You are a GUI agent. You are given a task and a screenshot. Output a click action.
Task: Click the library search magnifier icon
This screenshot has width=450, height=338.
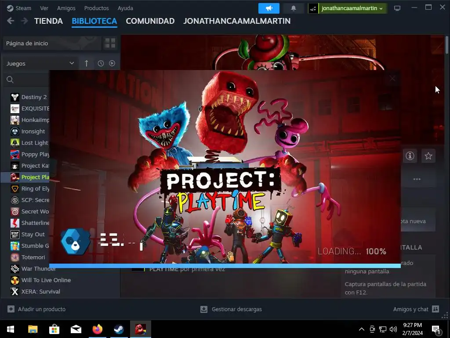pyautogui.click(x=10, y=80)
